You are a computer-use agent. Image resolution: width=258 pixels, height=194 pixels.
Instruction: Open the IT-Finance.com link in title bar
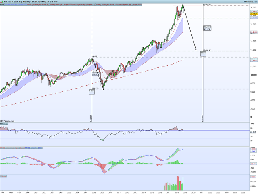pyautogui.click(x=251, y=2)
